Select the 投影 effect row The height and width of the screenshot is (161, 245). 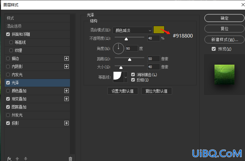37,123
